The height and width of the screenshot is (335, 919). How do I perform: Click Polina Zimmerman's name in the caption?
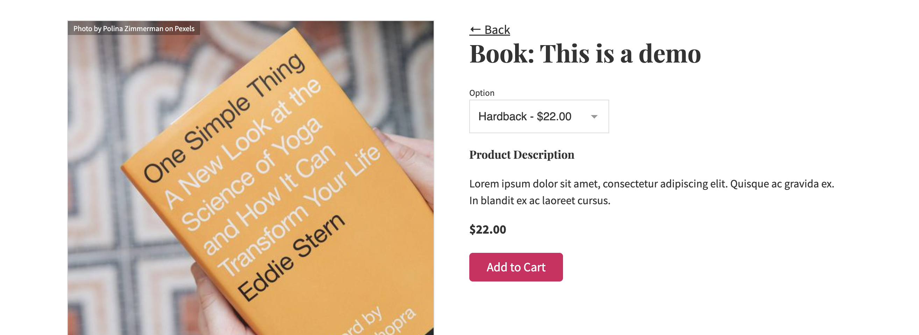tap(133, 29)
